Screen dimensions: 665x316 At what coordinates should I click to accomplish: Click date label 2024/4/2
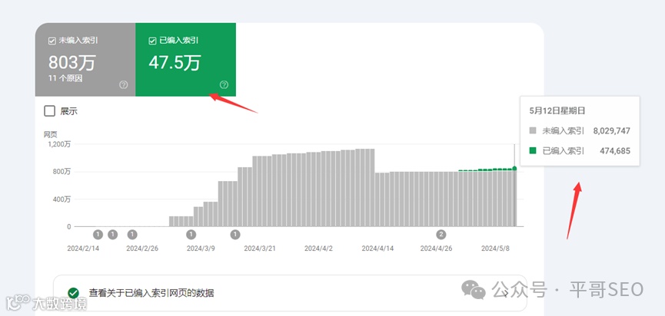point(318,249)
